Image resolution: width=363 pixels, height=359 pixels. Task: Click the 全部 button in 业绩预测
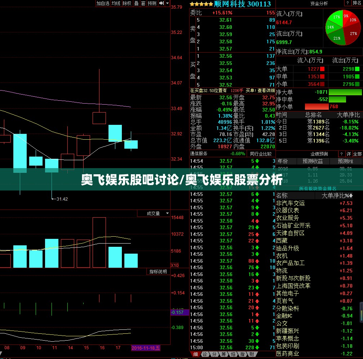pos(357,154)
